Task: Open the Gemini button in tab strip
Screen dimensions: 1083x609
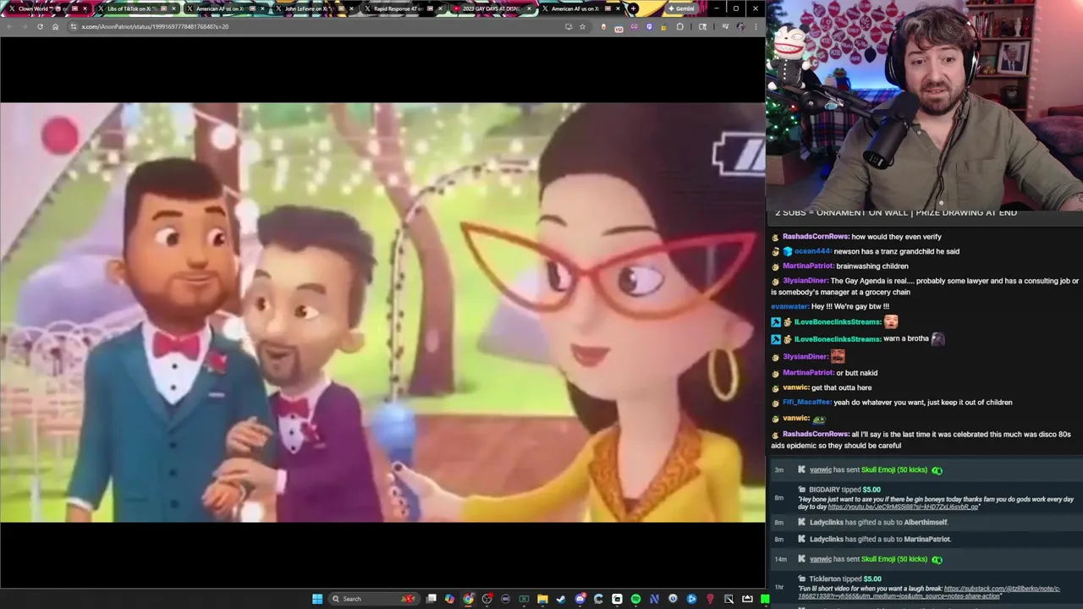Action: (681, 8)
